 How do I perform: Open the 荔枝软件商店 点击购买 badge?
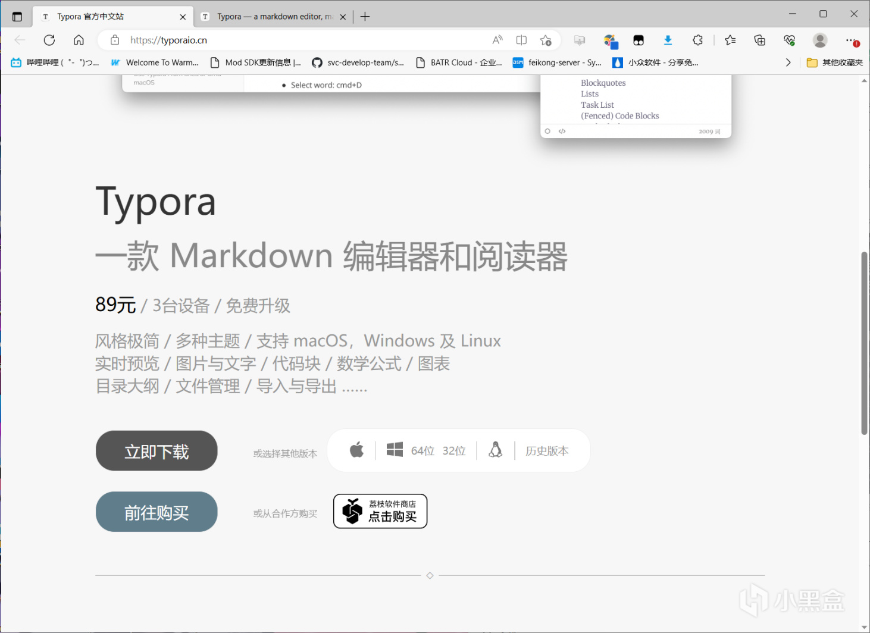tap(380, 511)
